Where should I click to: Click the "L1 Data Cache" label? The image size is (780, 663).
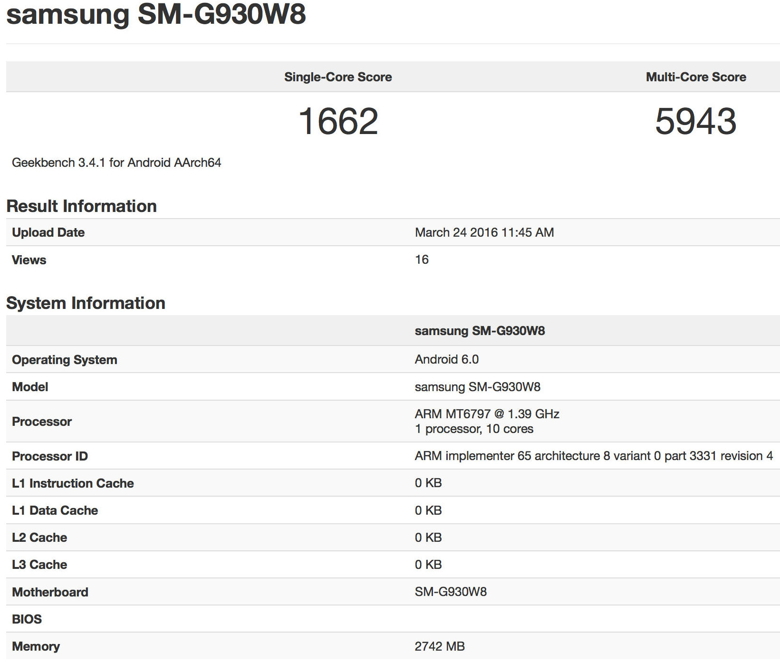(x=55, y=510)
